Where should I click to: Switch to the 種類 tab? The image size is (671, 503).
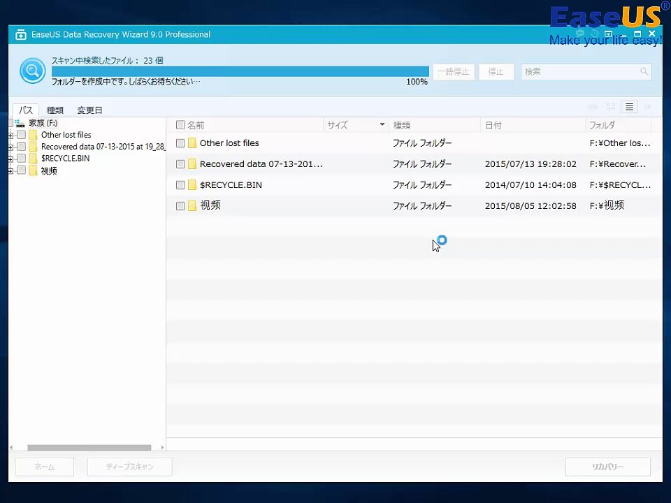pos(55,110)
